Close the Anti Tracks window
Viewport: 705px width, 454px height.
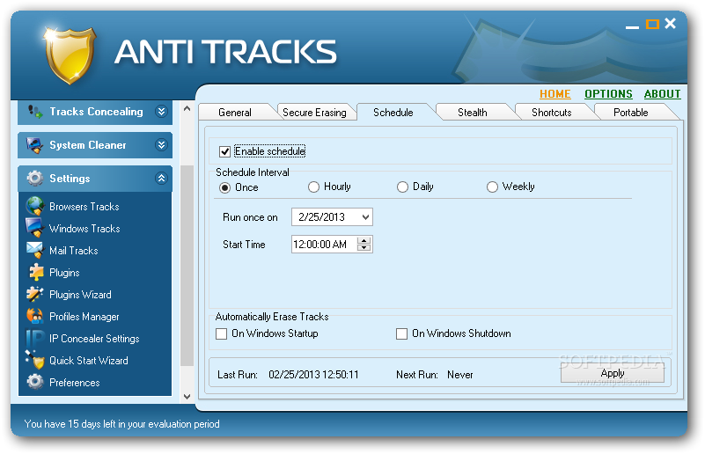(670, 24)
